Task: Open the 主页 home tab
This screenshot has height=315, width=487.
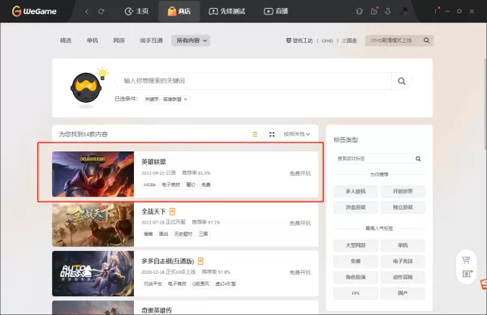Action: tap(136, 11)
